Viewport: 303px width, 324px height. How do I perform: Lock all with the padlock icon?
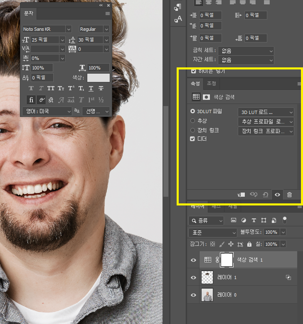pyautogui.click(x=249, y=244)
